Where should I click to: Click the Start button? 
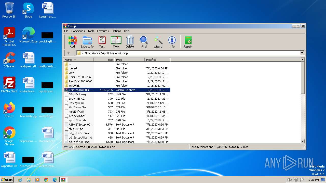tap(7, 179)
